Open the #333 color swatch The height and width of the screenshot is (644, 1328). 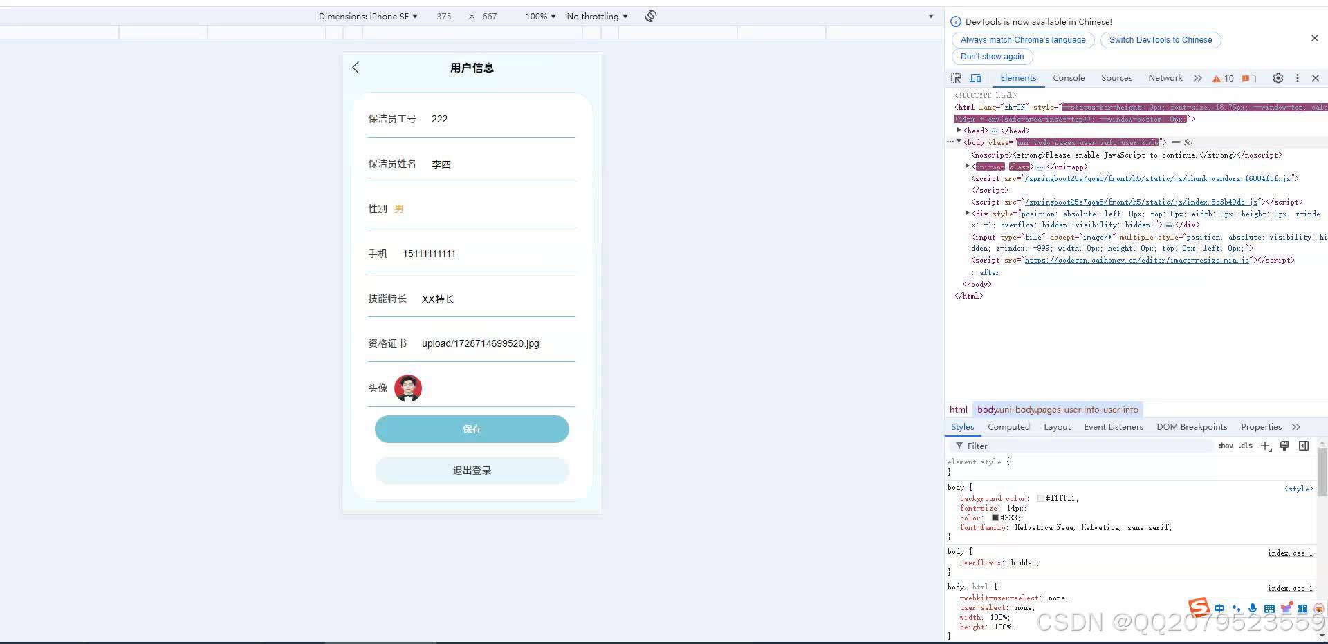coord(995,518)
